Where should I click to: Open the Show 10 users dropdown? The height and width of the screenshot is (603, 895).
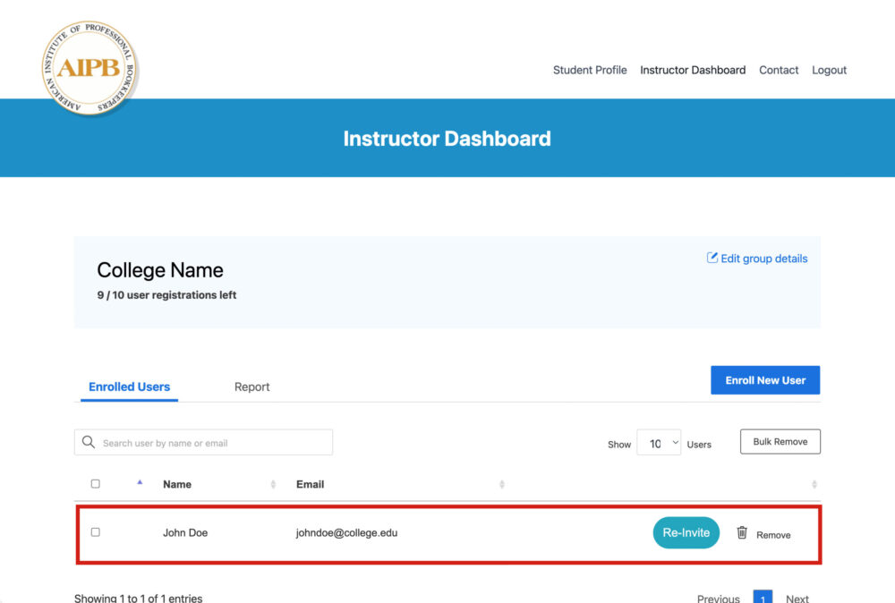click(x=659, y=443)
